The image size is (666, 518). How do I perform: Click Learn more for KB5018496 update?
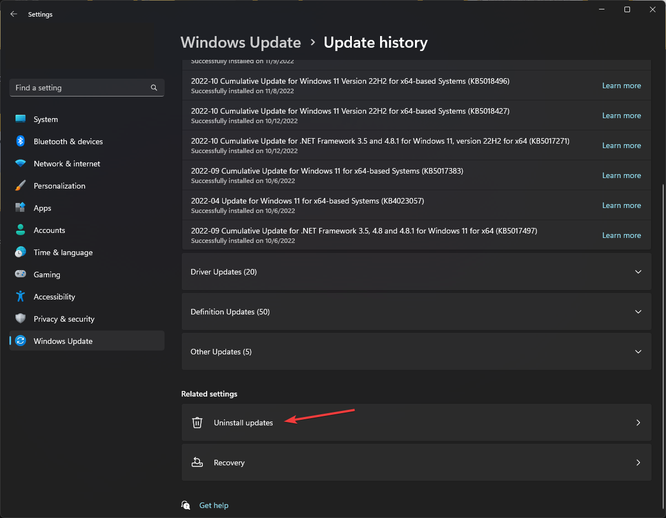click(621, 85)
